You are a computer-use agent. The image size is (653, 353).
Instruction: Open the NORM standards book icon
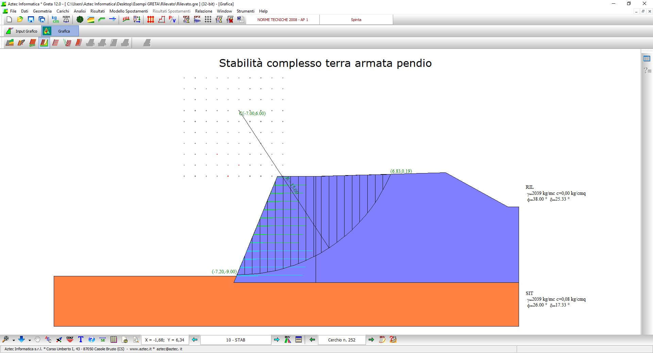(x=66, y=20)
